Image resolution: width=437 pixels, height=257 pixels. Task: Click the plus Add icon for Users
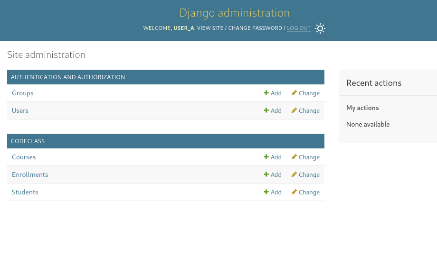pyautogui.click(x=266, y=110)
